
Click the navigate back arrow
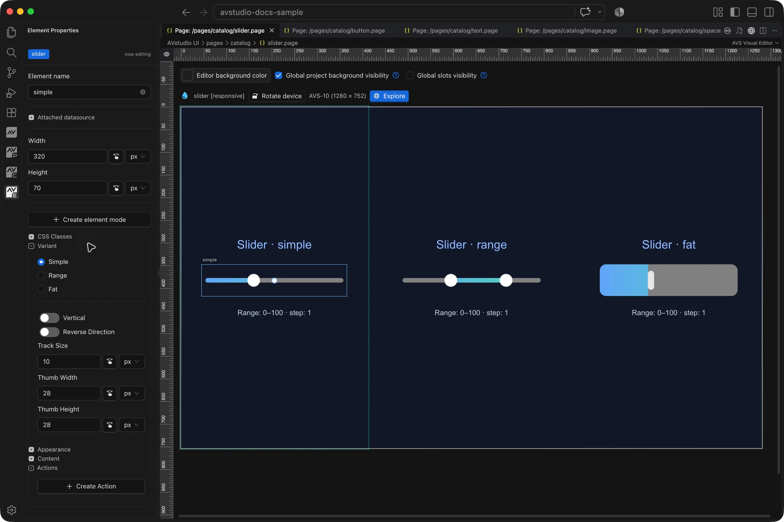coord(186,12)
